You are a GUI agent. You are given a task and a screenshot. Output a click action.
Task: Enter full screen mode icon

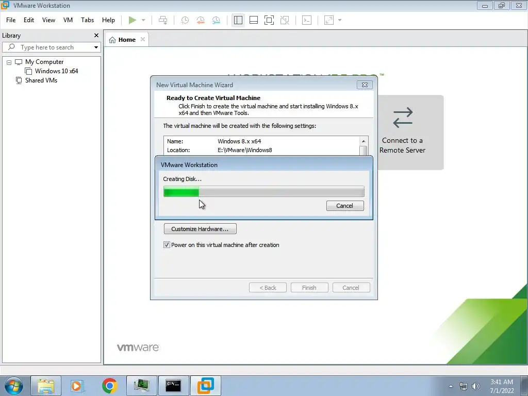coord(269,20)
